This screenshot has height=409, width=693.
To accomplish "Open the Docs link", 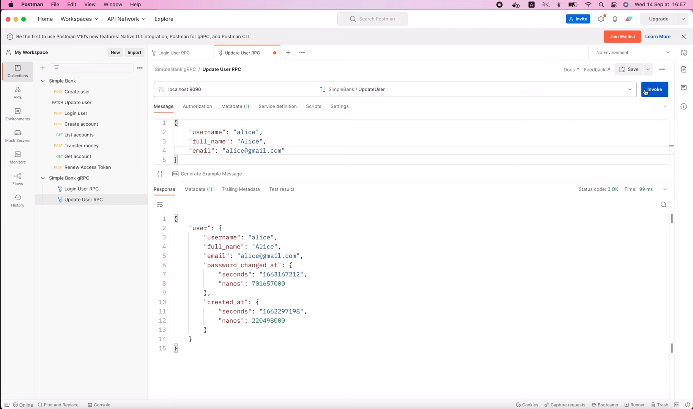I will tap(571, 70).
